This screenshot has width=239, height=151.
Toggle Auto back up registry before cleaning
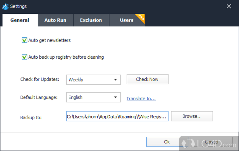[x=24, y=57]
